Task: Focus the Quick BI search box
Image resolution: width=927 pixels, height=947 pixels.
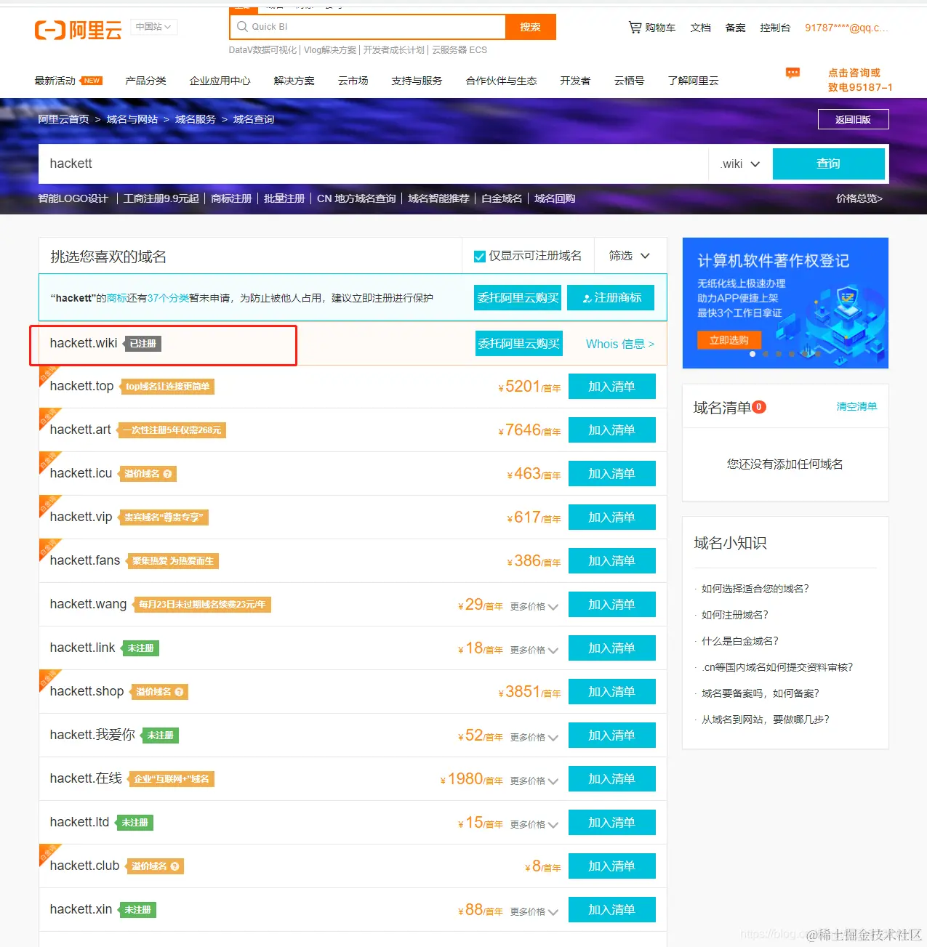Action: [x=367, y=27]
